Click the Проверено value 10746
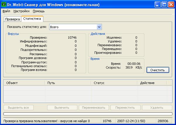 point(72,37)
